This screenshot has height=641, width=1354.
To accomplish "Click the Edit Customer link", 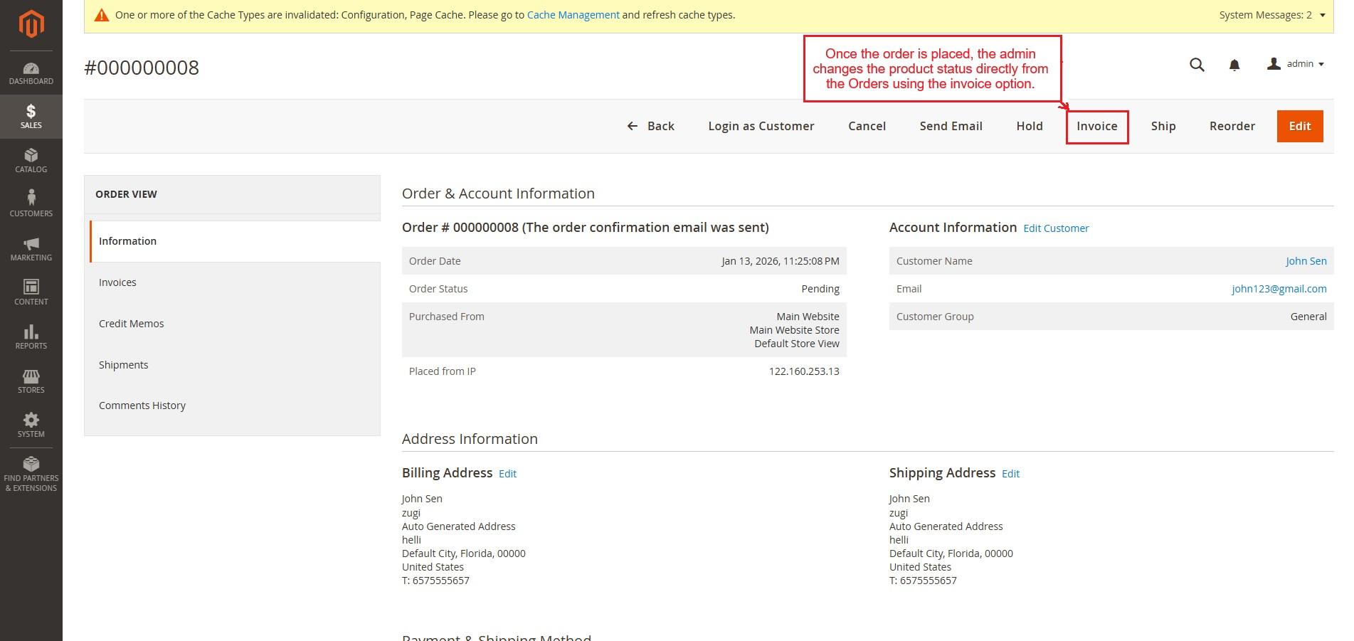I will pos(1056,228).
